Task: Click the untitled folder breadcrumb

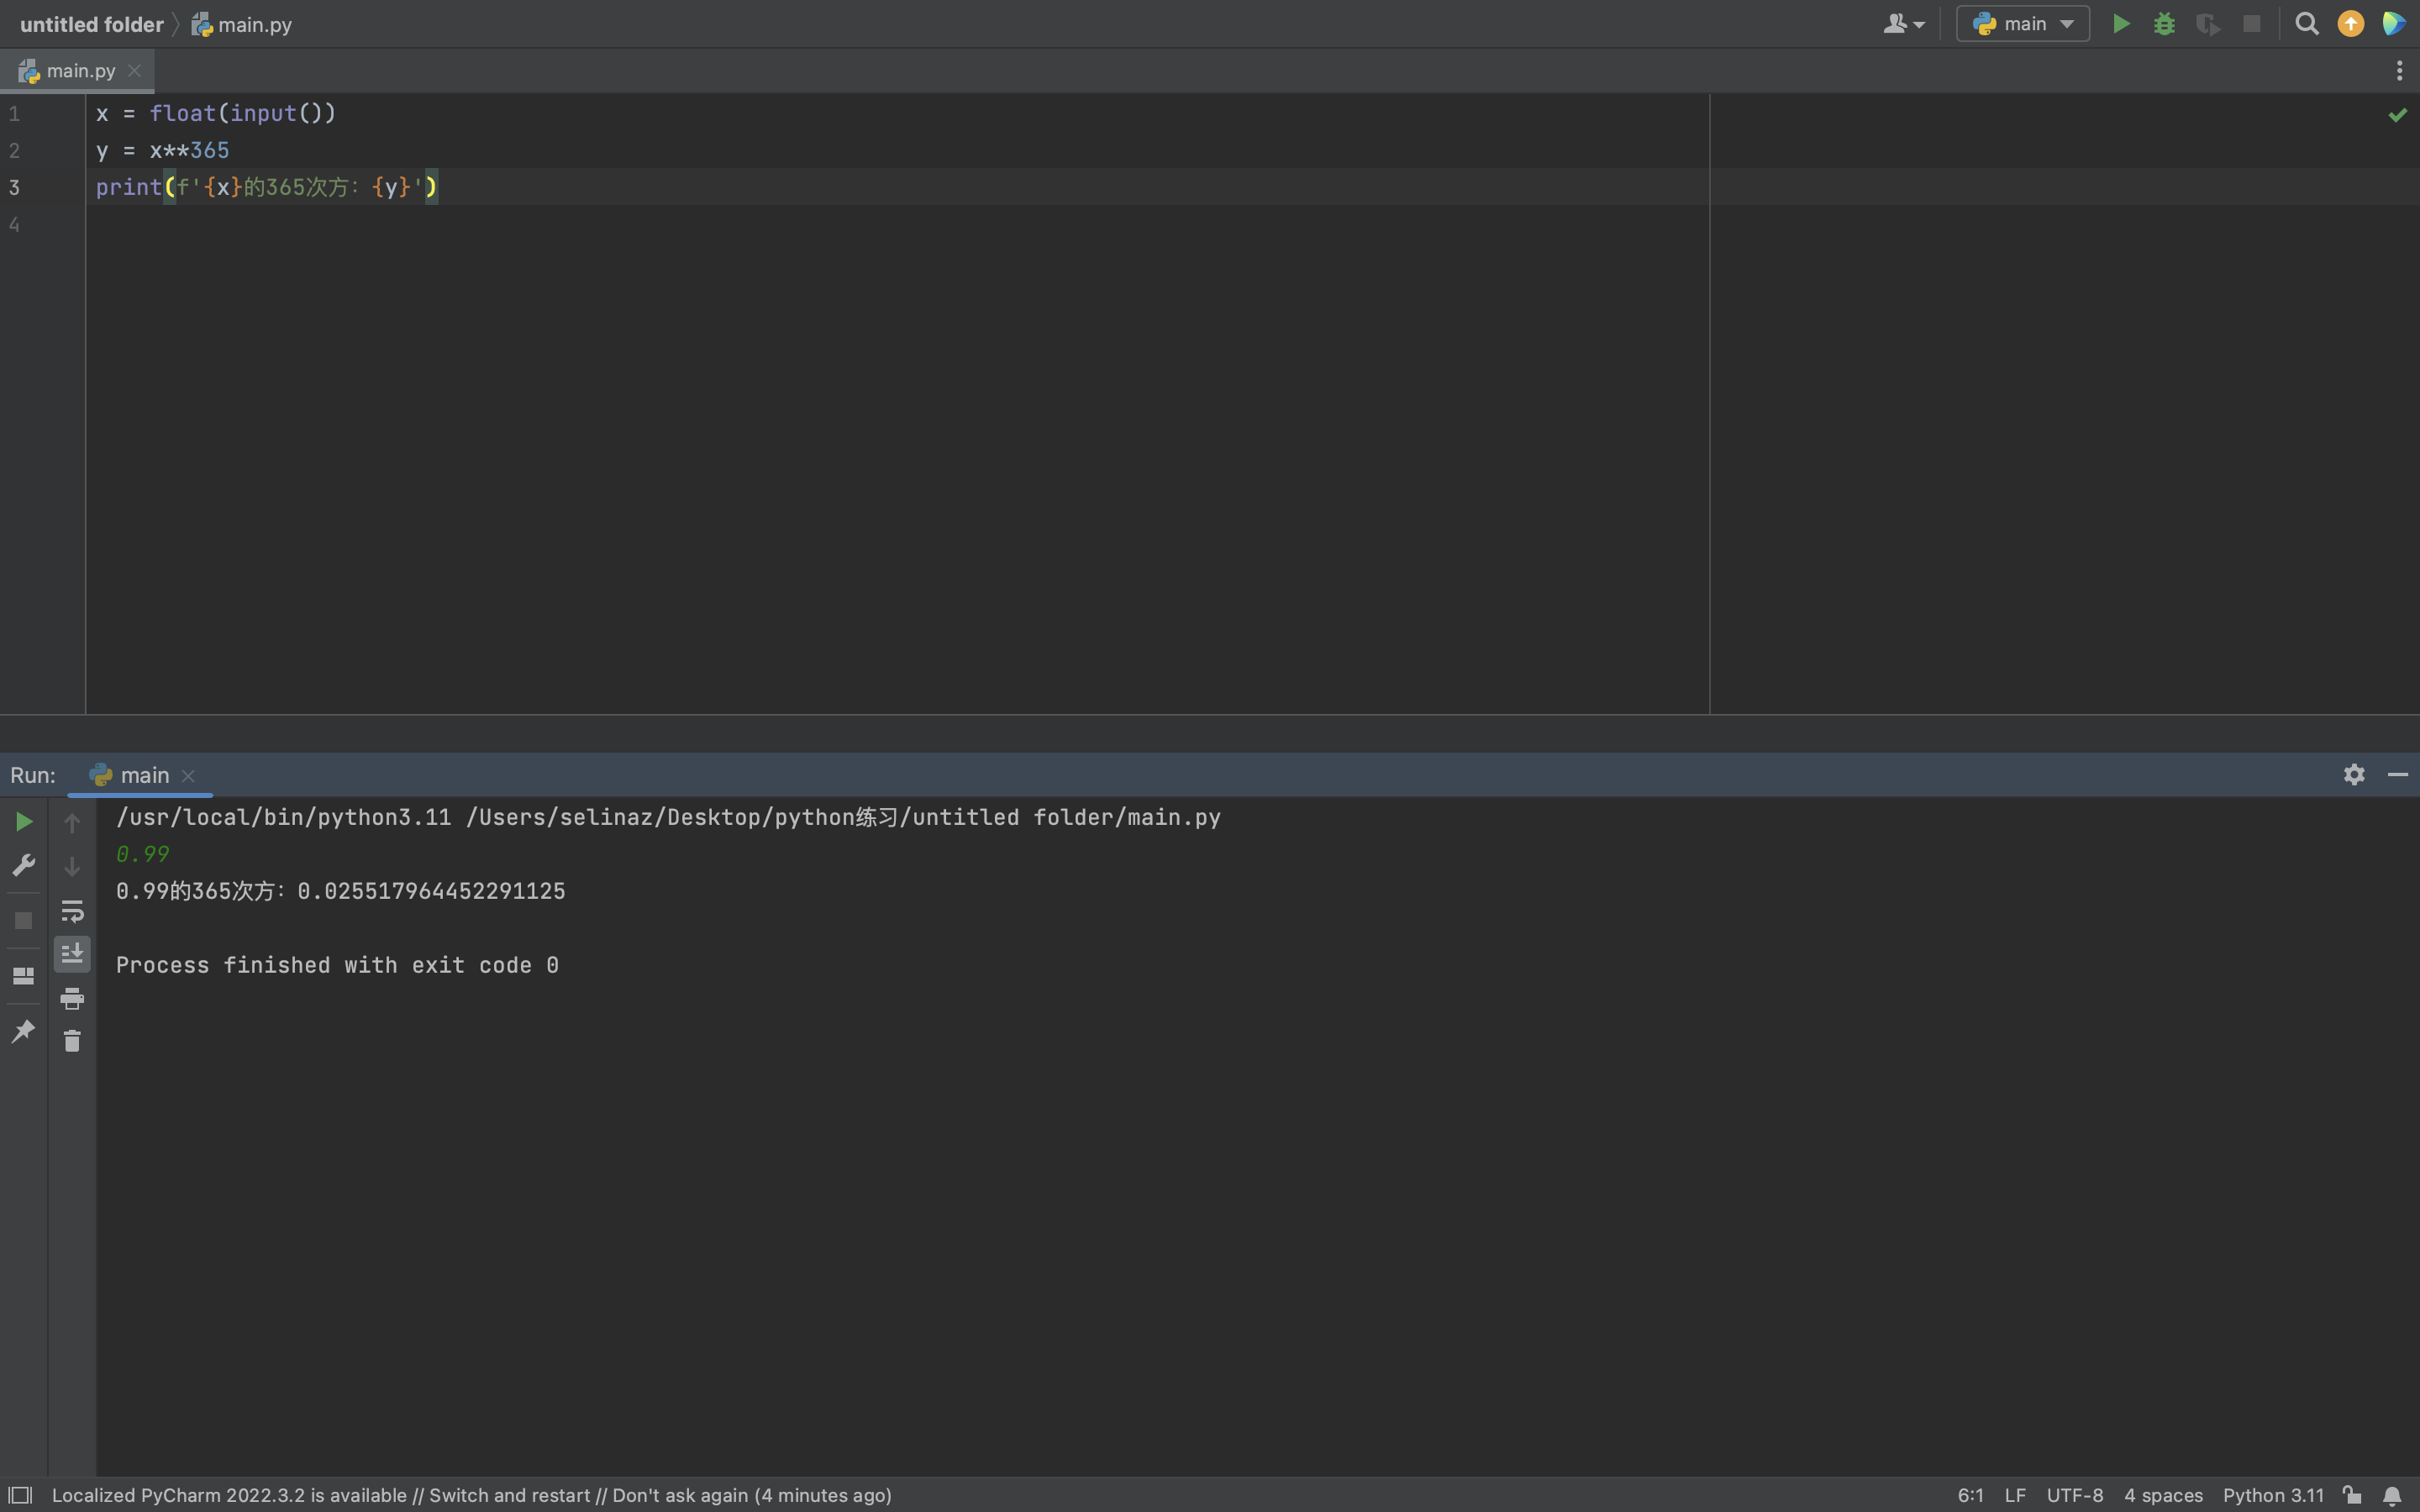Action: pyautogui.click(x=91, y=24)
